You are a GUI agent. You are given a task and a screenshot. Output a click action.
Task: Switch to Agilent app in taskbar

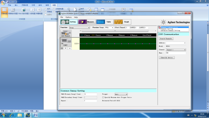[x=28, y=115]
